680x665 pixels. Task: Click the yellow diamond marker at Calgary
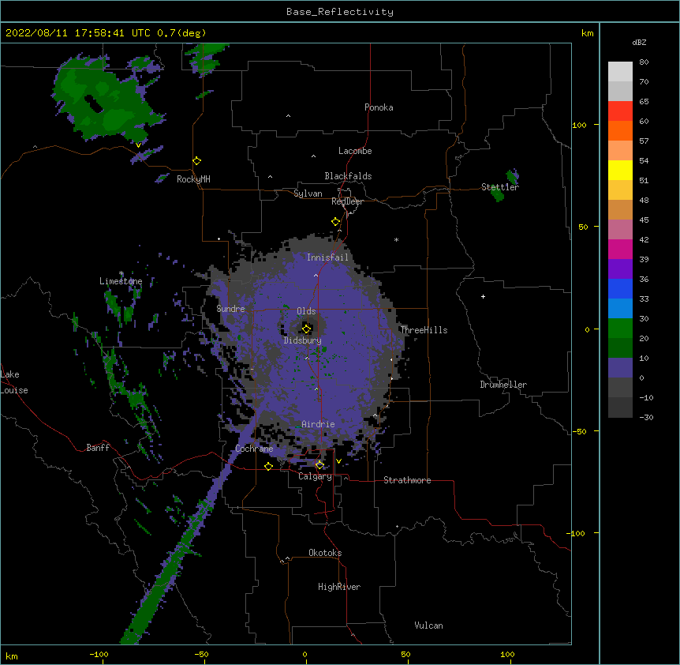319,465
